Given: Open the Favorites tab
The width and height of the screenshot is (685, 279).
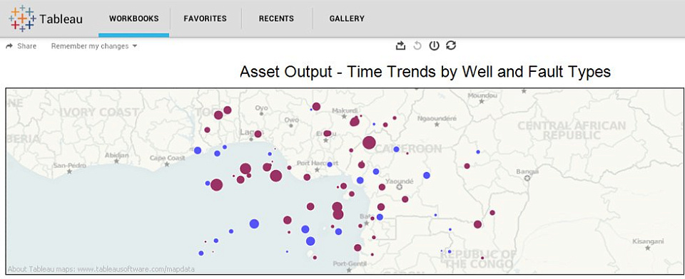Looking at the screenshot, I should [x=205, y=19].
